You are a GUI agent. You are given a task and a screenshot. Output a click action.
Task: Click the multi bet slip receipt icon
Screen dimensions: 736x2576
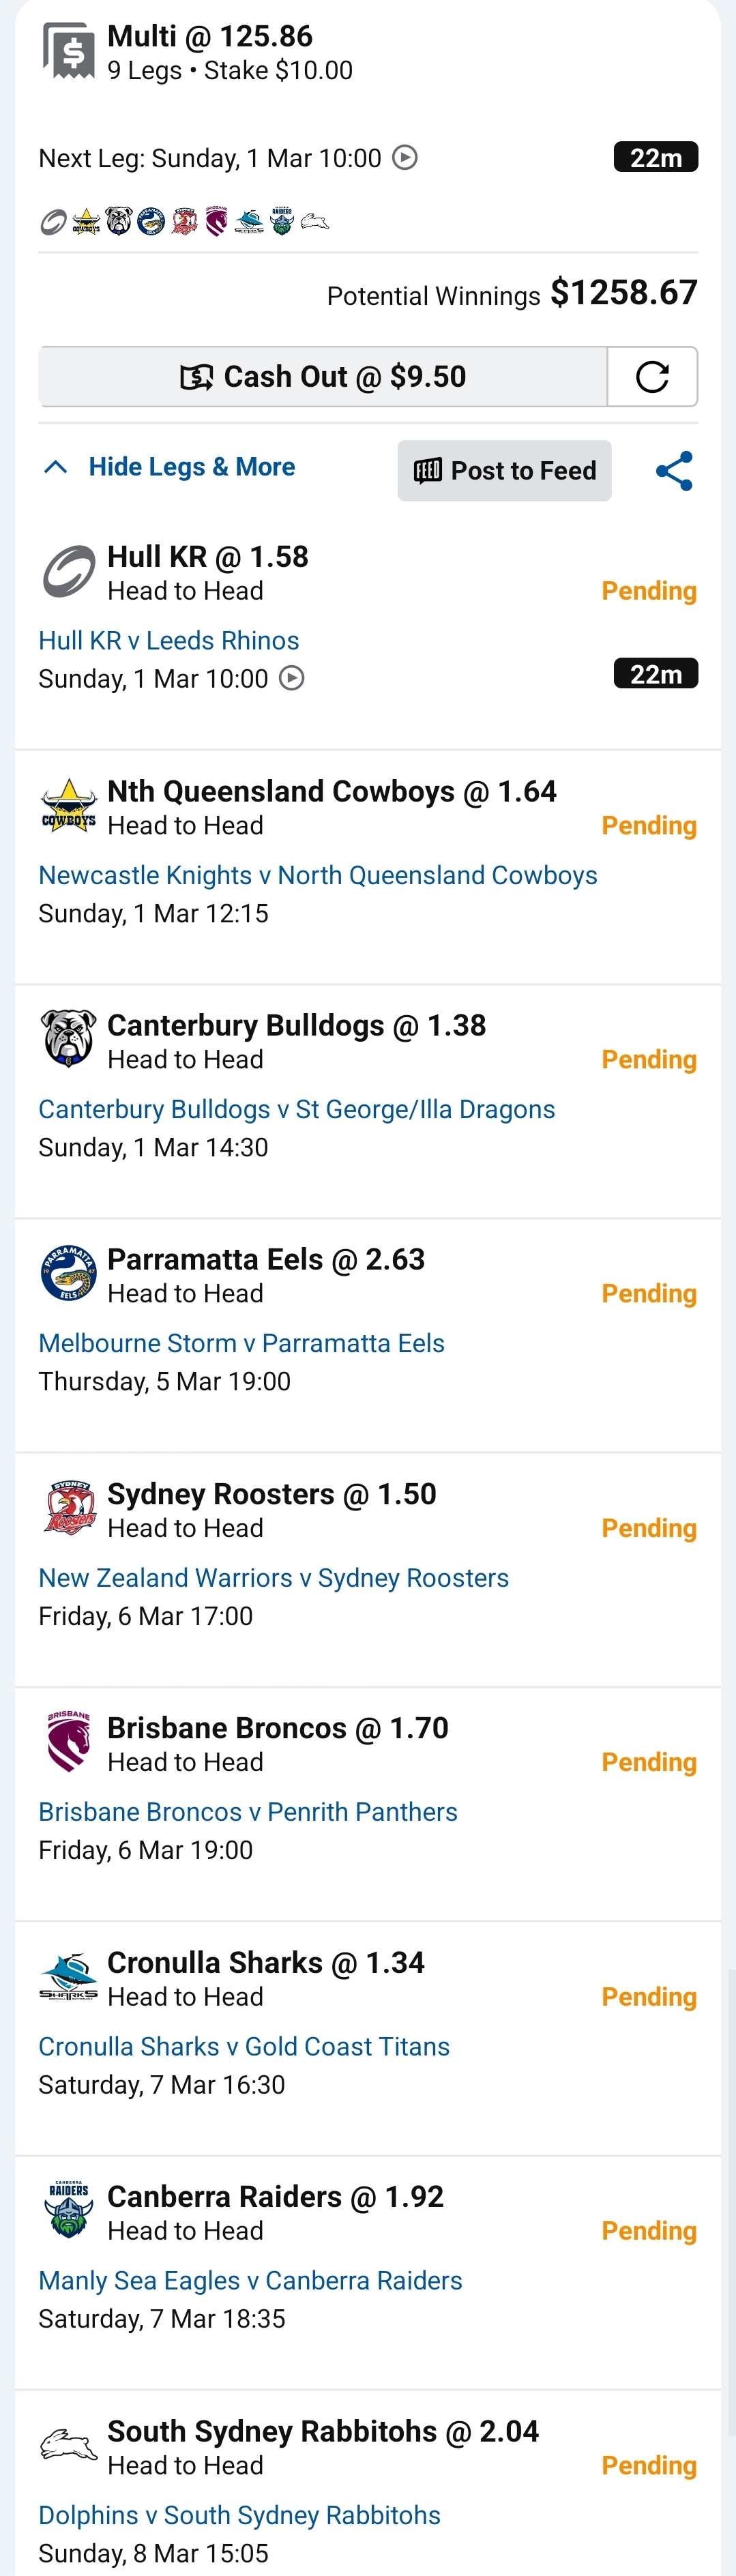(68, 50)
